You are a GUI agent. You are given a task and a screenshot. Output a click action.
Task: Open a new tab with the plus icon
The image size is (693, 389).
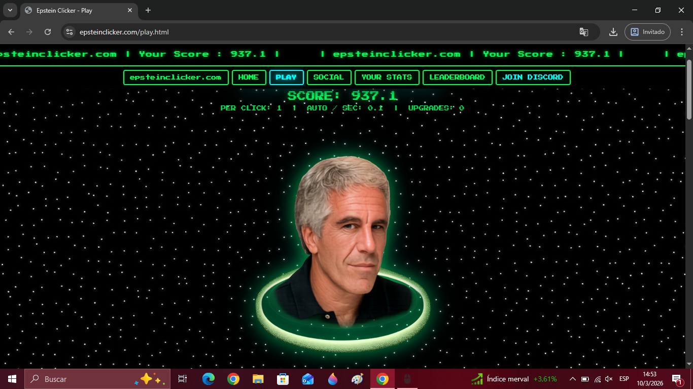pos(148,10)
